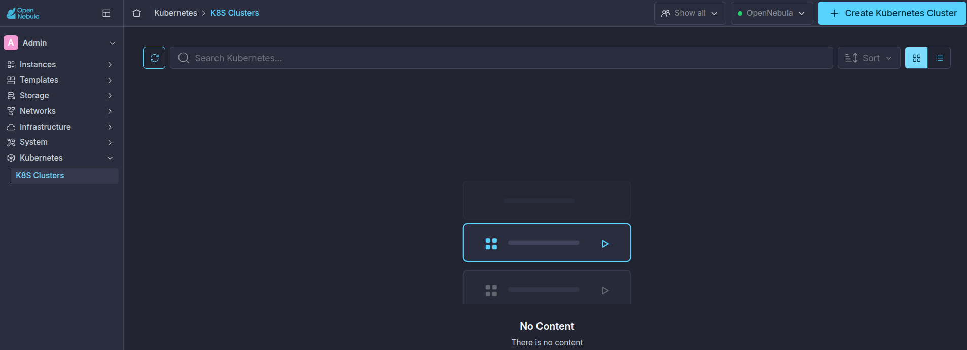This screenshot has height=350, width=967.
Task: Open the Storage section label
Action: click(34, 96)
